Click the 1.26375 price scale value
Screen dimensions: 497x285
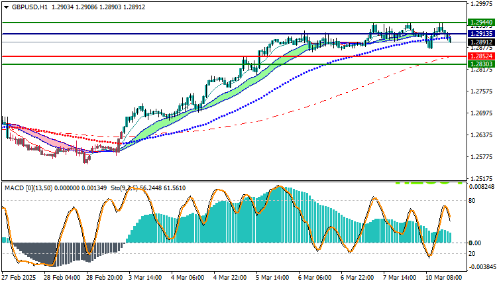coord(482,135)
